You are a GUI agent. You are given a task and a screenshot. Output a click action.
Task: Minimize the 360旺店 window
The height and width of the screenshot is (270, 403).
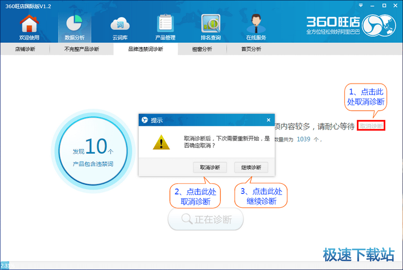click(x=372, y=6)
